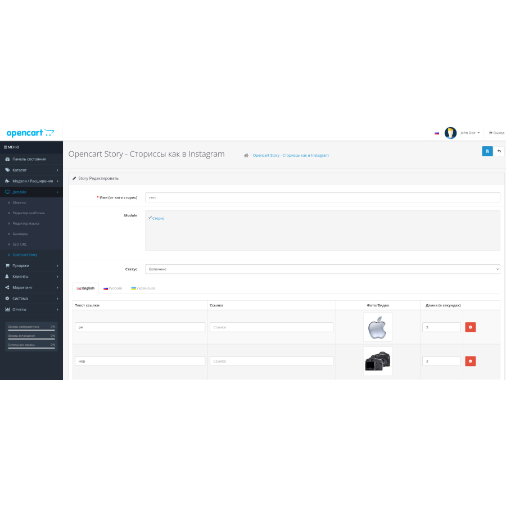
Task: Click the camera photo thumbnail
Action: 378,361
